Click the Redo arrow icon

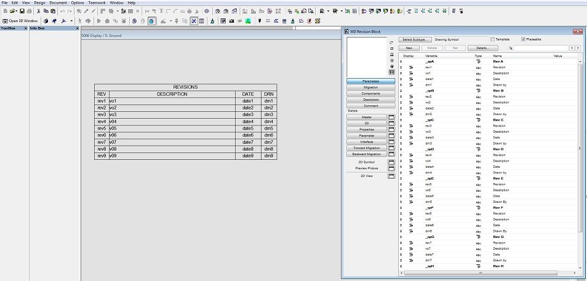pyautogui.click(x=70, y=11)
